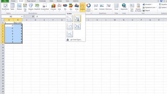Open the Screenshot dropdown
Image resolution: width=167 pixels, height=94 pixels.
click(x=45, y=7)
